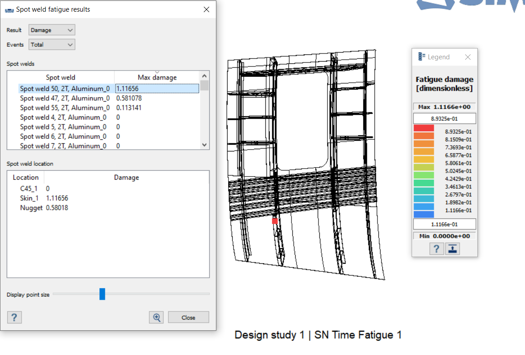Screen dimensions: 525x355
Task: Click the help icon in Legend panel
Action: 436,248
